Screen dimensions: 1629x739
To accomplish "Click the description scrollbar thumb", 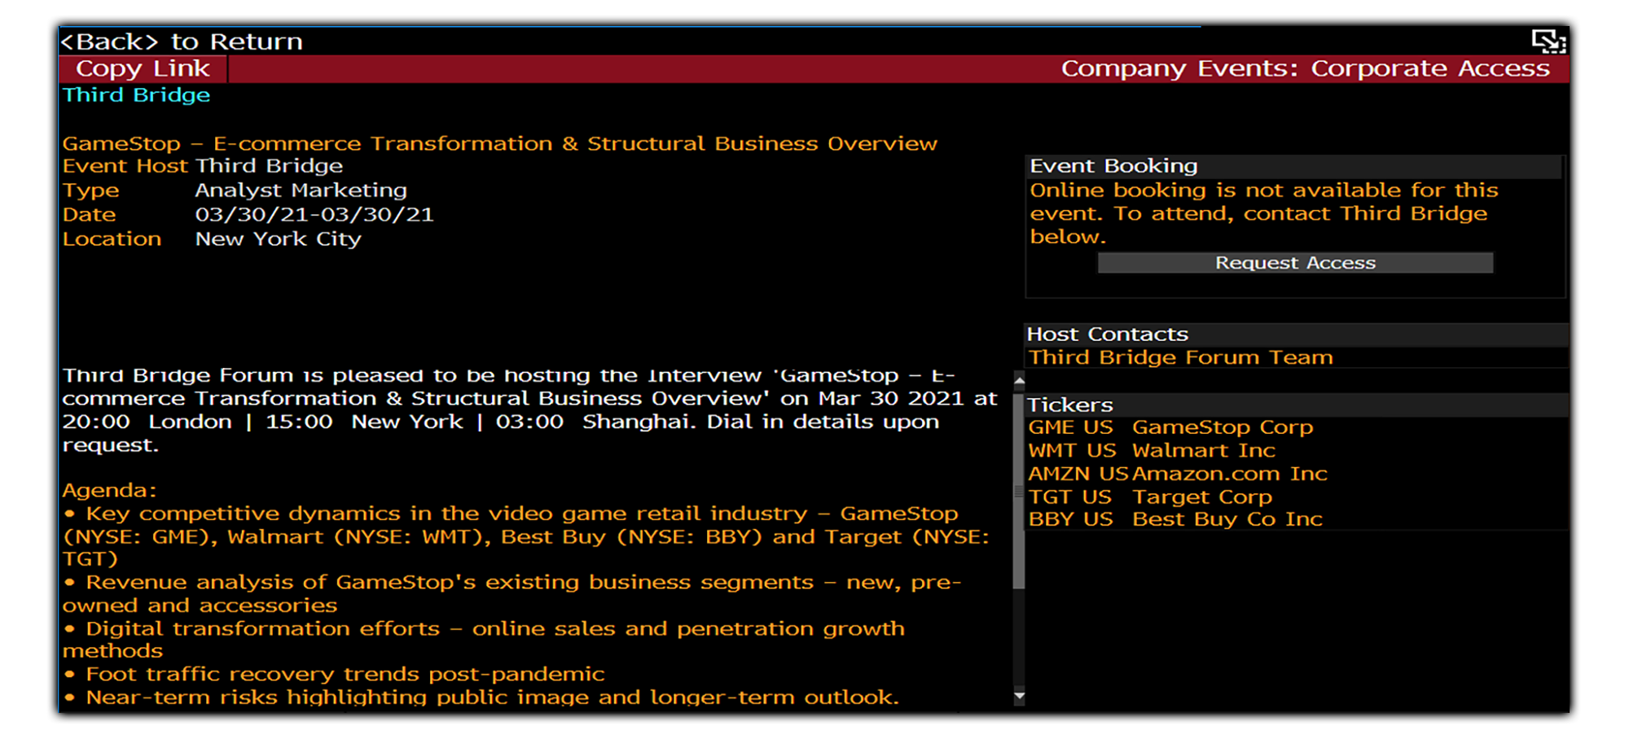I will (1019, 491).
